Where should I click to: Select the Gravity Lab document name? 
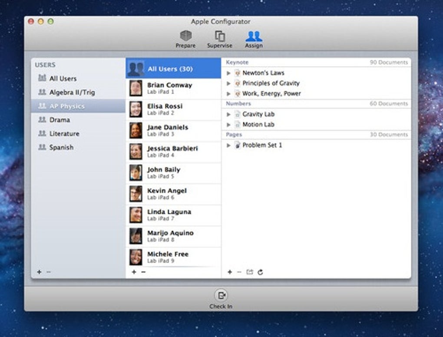258,114
